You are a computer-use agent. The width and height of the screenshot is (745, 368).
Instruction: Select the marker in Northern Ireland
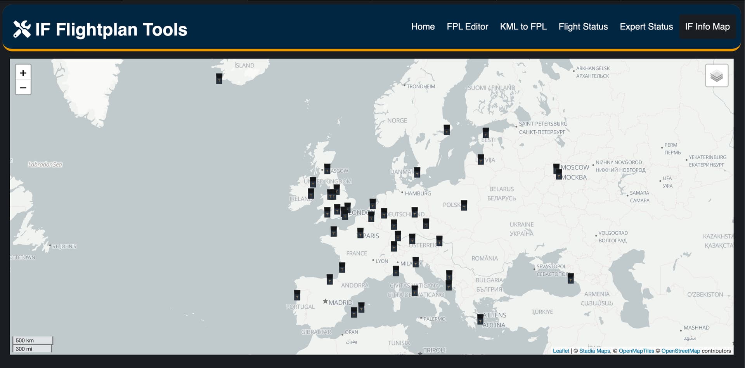click(x=313, y=182)
